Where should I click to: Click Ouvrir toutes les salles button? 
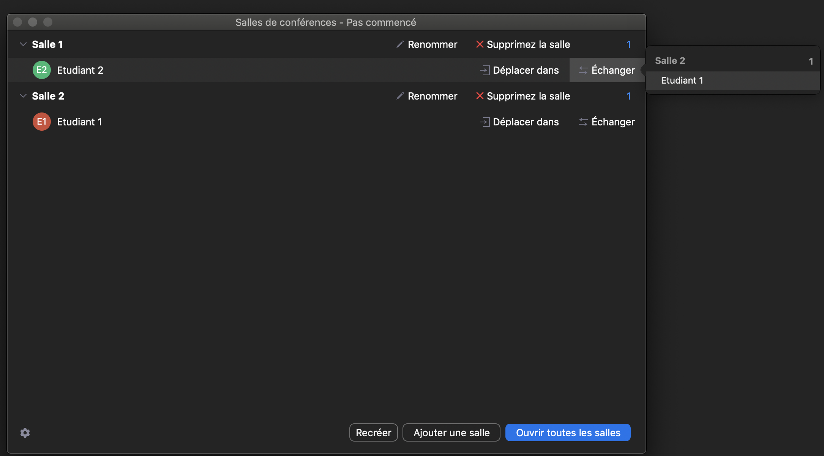point(568,433)
